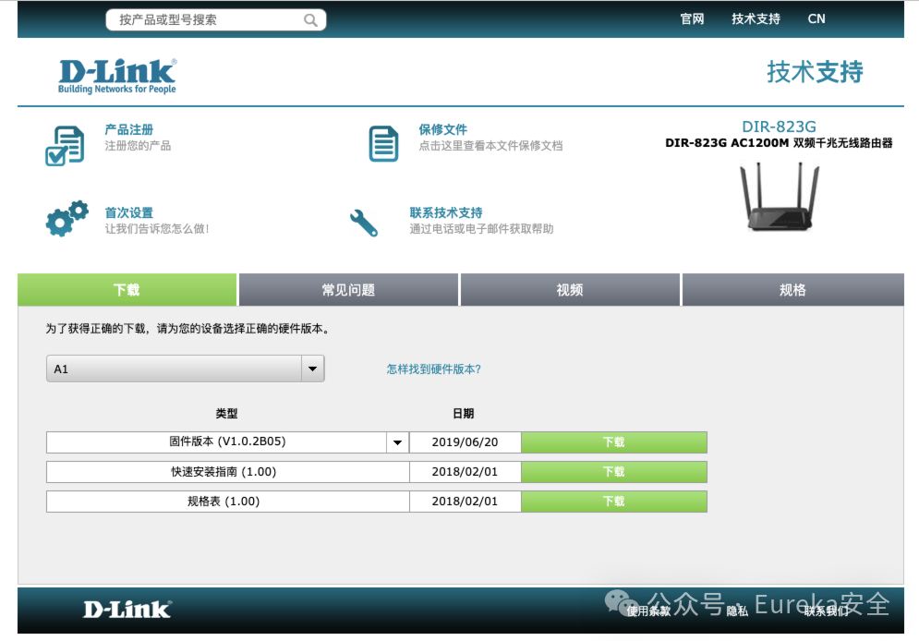Open the 官网 link in top bar
The height and width of the screenshot is (641, 919).
pos(692,18)
